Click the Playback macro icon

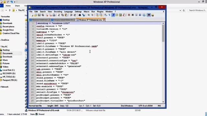136,15
